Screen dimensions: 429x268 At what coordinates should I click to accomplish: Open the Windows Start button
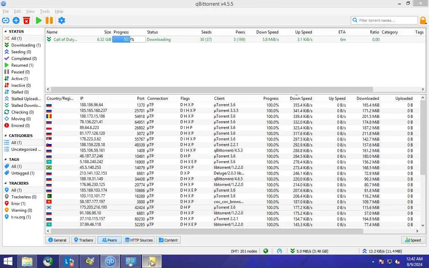[8, 261]
